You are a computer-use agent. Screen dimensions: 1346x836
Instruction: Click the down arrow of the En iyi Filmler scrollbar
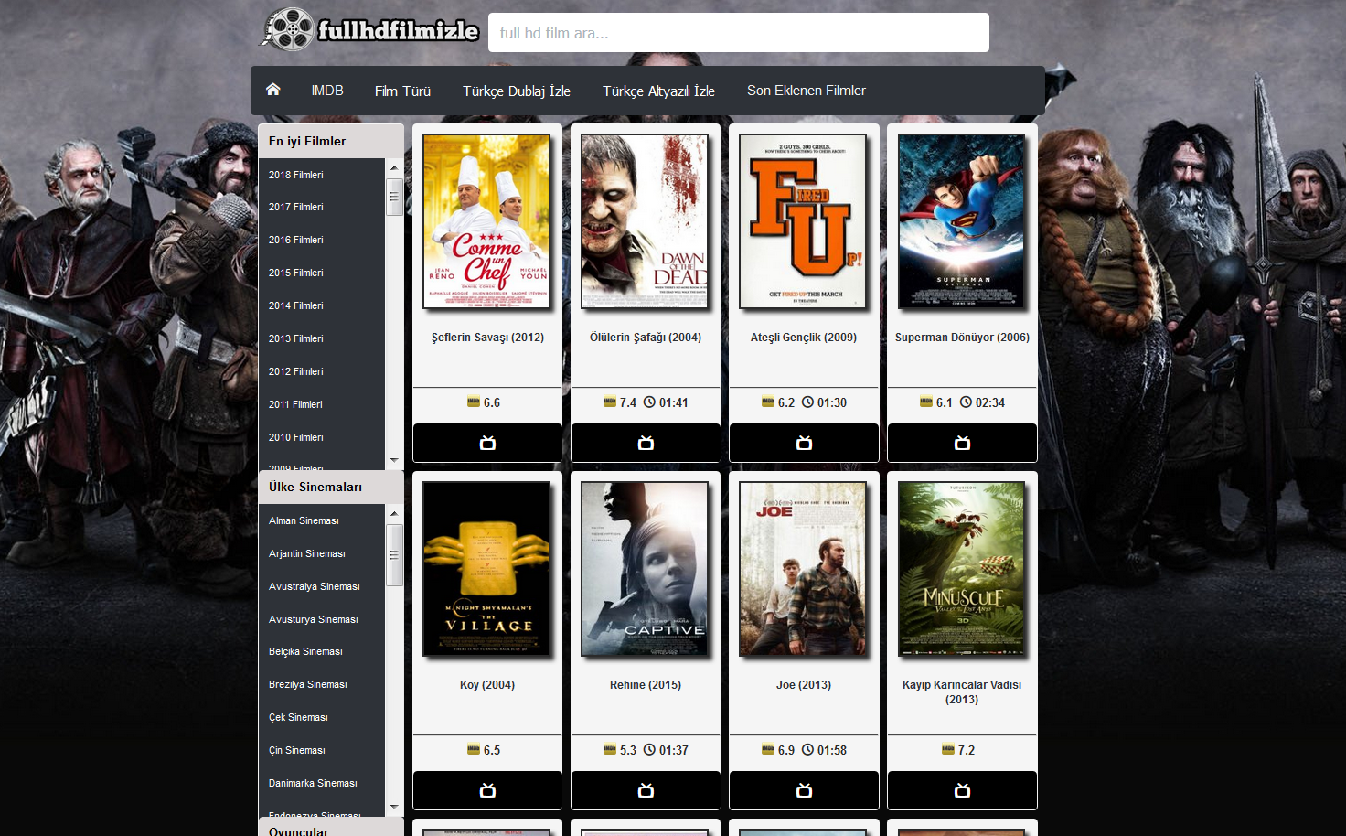click(x=394, y=460)
